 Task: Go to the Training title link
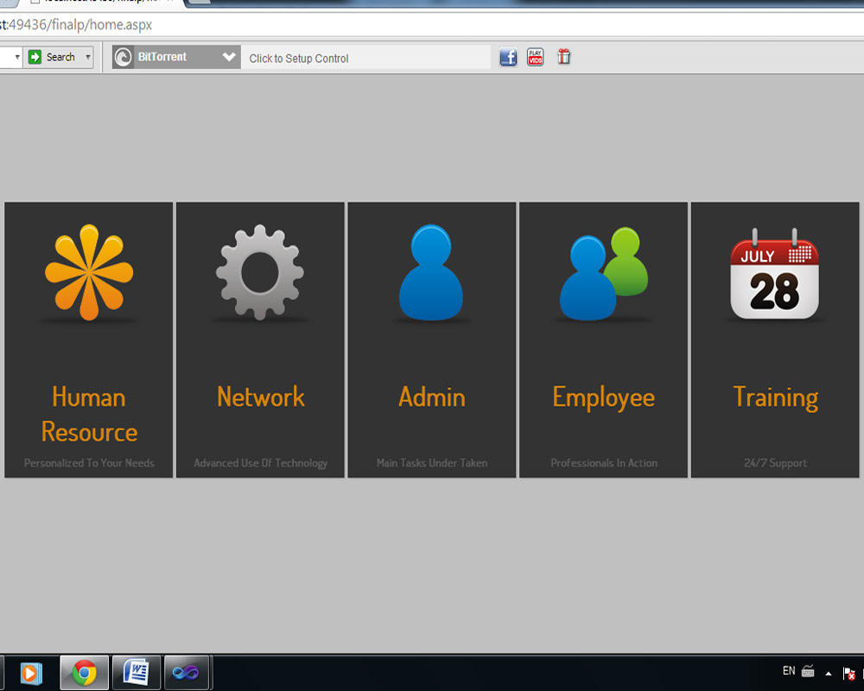click(775, 396)
